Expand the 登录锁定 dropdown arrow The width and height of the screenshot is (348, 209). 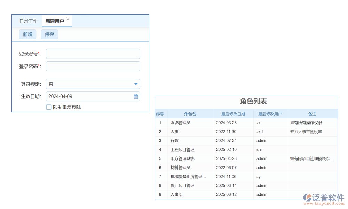click(x=136, y=84)
